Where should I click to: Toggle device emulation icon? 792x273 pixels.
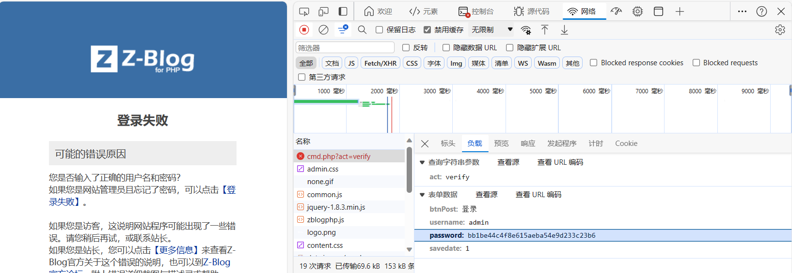323,11
